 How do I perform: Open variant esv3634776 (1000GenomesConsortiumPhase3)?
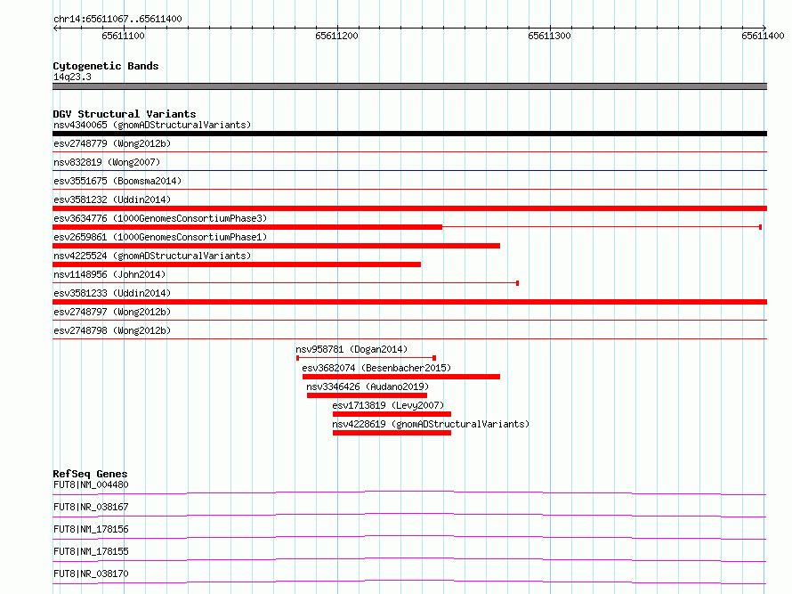pyautogui.click(x=160, y=218)
